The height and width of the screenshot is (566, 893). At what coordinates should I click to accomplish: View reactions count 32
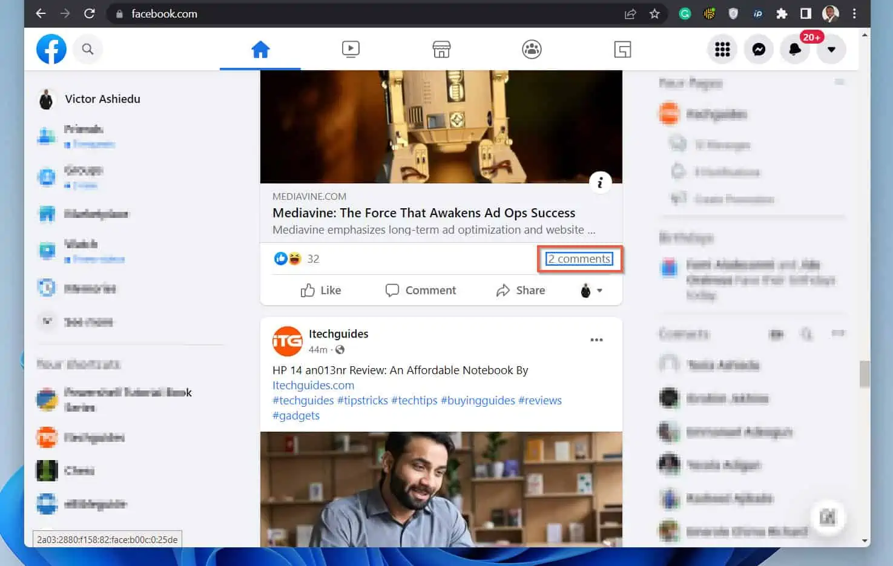[x=313, y=259]
